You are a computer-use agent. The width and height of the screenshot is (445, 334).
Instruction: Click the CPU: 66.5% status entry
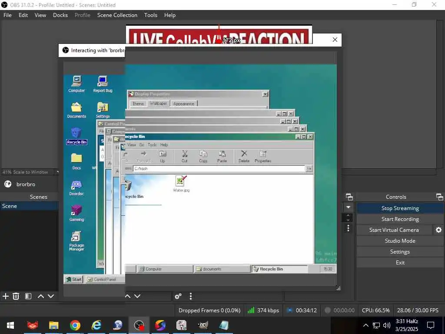[375, 311]
